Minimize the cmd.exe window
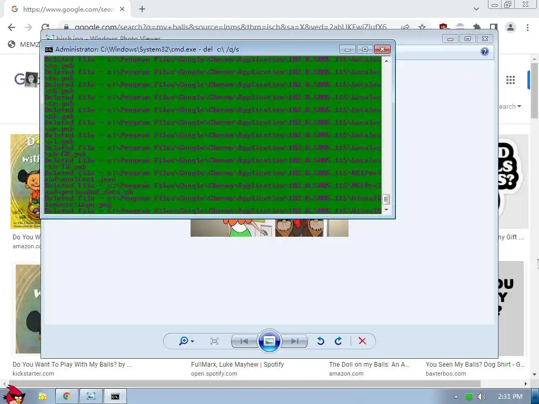Viewport: 539px width, 404px height. pyautogui.click(x=347, y=49)
